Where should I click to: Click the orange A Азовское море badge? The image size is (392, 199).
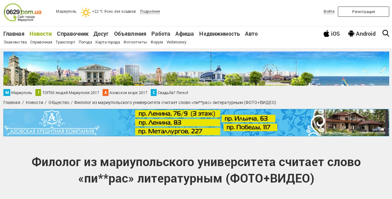pos(105,93)
